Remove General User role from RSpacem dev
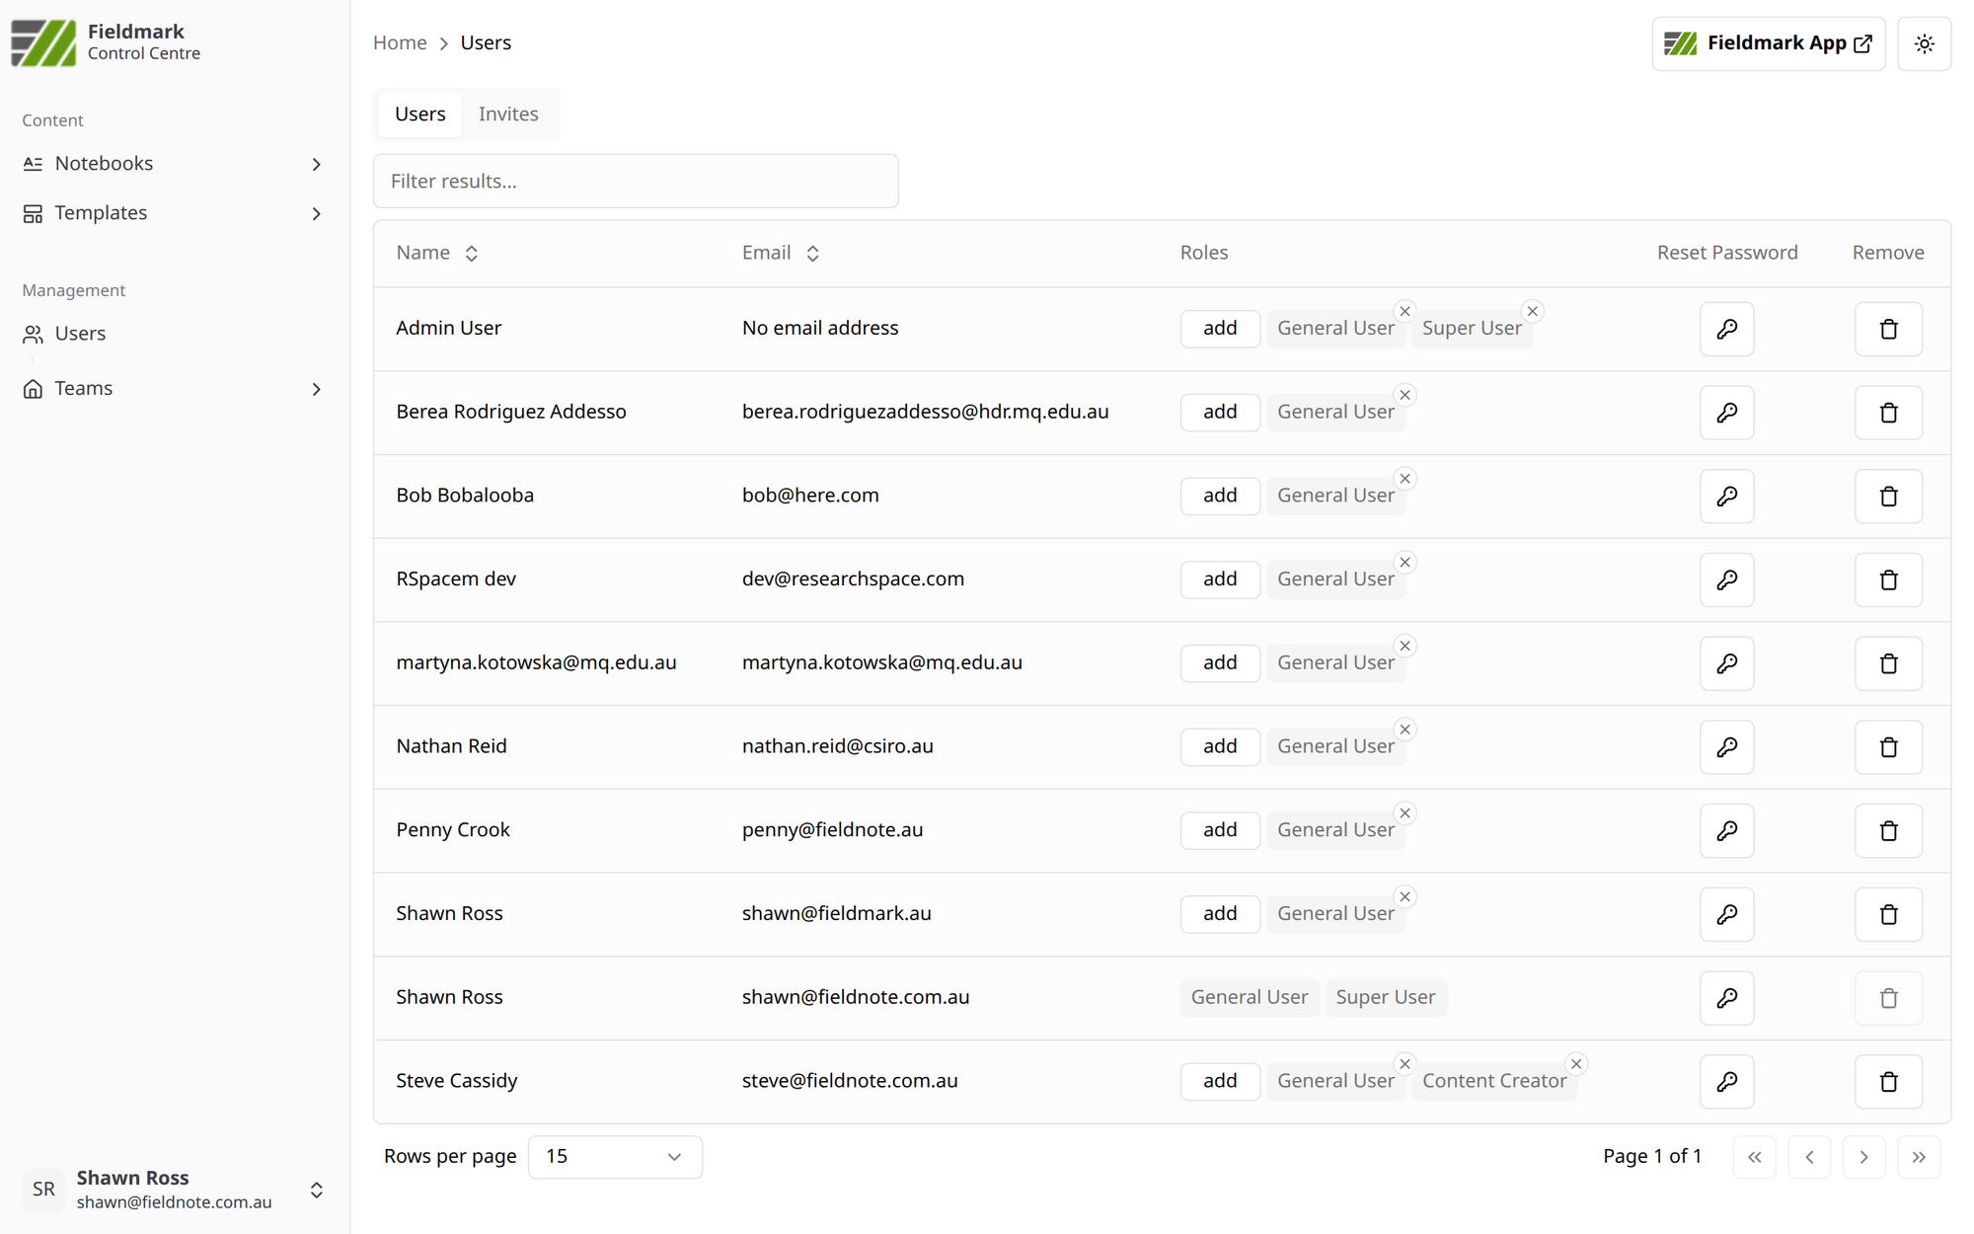Screen dimensions: 1974x1234 pos(1405,562)
